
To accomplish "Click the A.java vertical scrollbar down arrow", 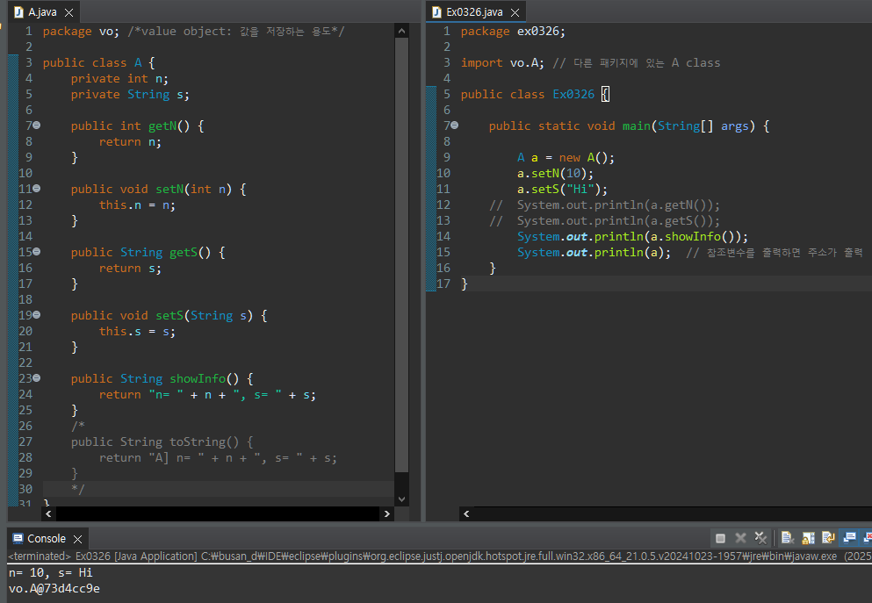I will pos(401,499).
